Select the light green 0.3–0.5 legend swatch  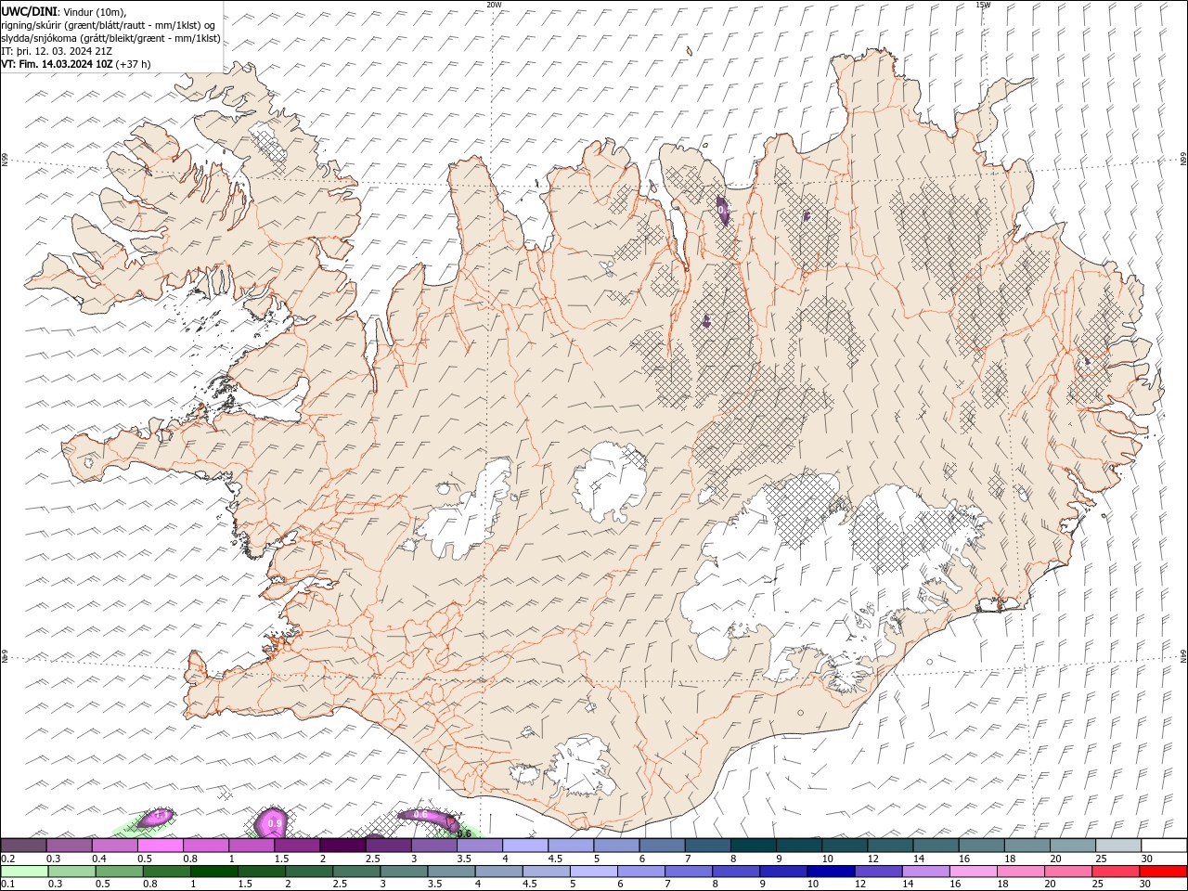[x=72, y=872]
